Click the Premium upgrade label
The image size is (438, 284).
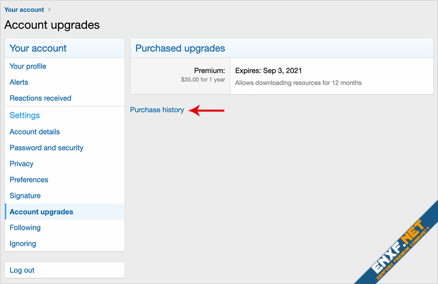pyautogui.click(x=209, y=71)
